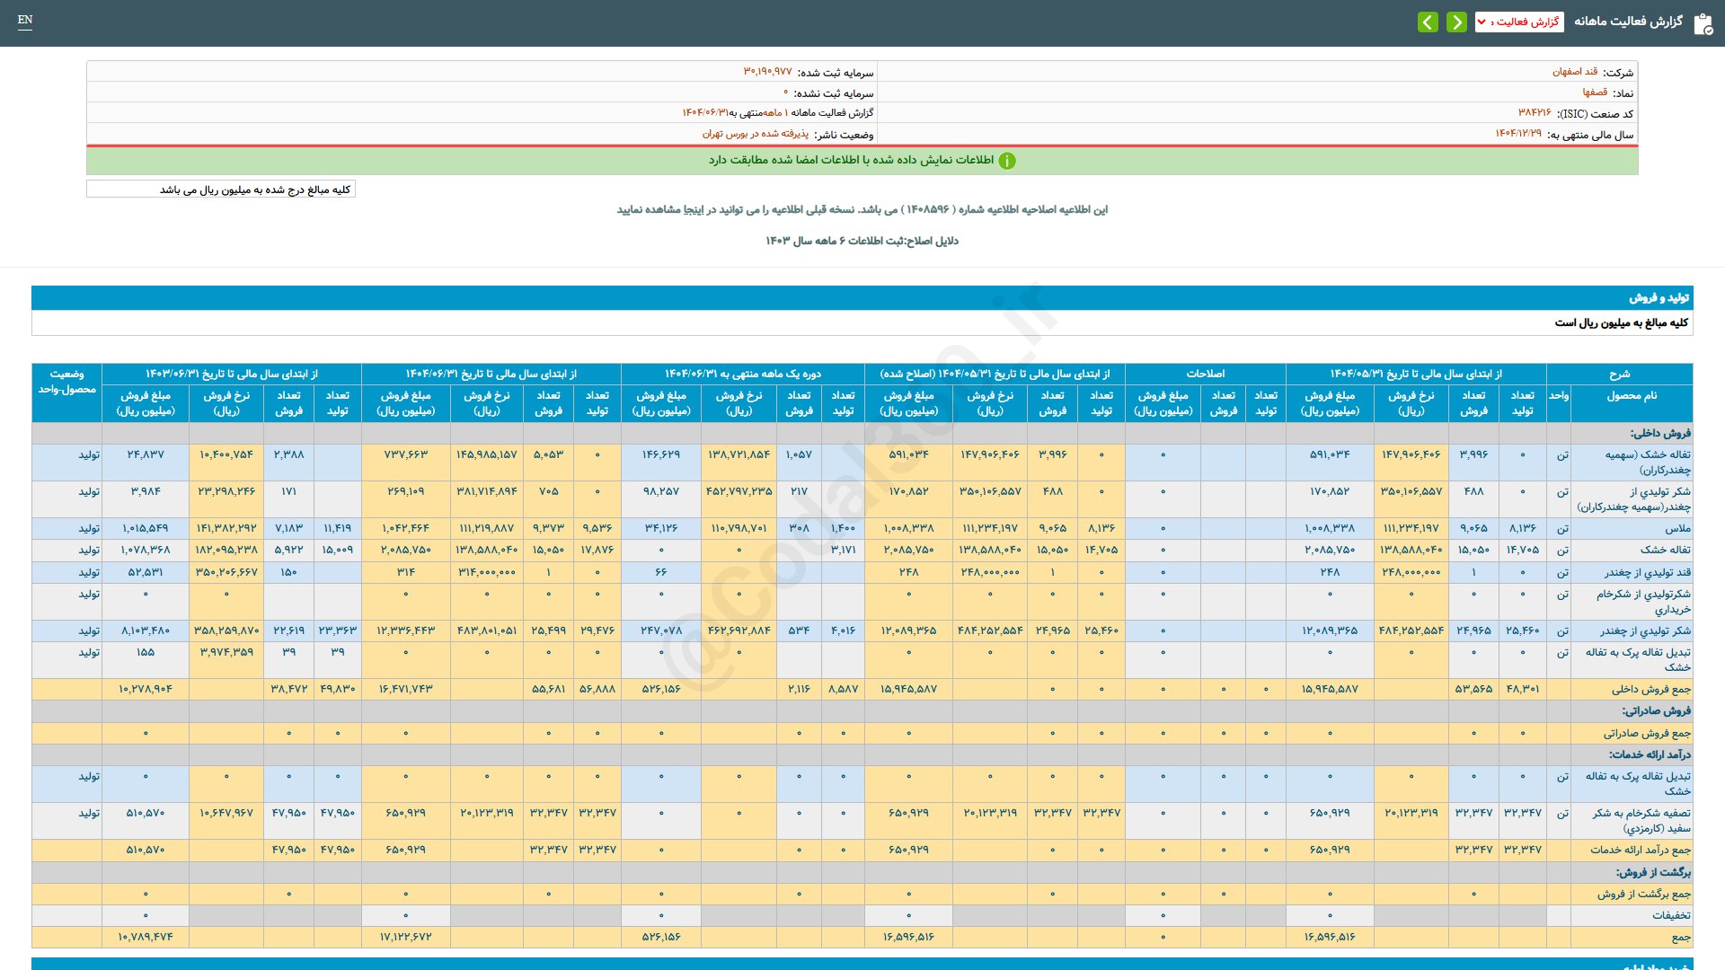Screen dimensions: 1725x970
Task: Click the جمع فروش داخلی total row label
Action: tap(1650, 689)
